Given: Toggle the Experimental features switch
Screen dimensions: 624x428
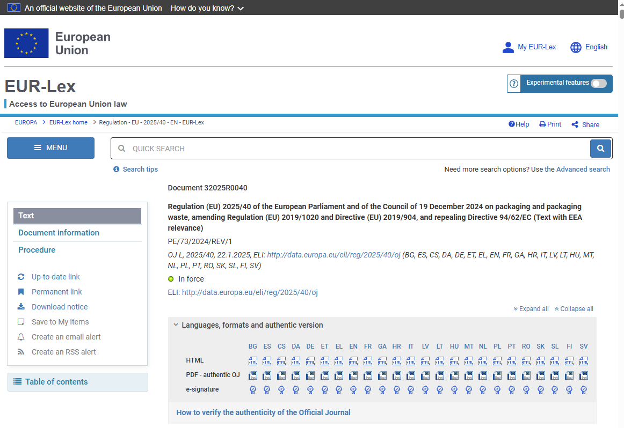Looking at the screenshot, I should [599, 83].
